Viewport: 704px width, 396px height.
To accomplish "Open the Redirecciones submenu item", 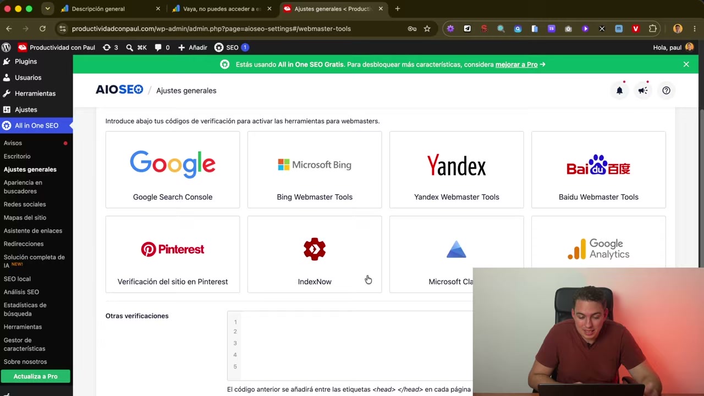I will click(x=24, y=244).
